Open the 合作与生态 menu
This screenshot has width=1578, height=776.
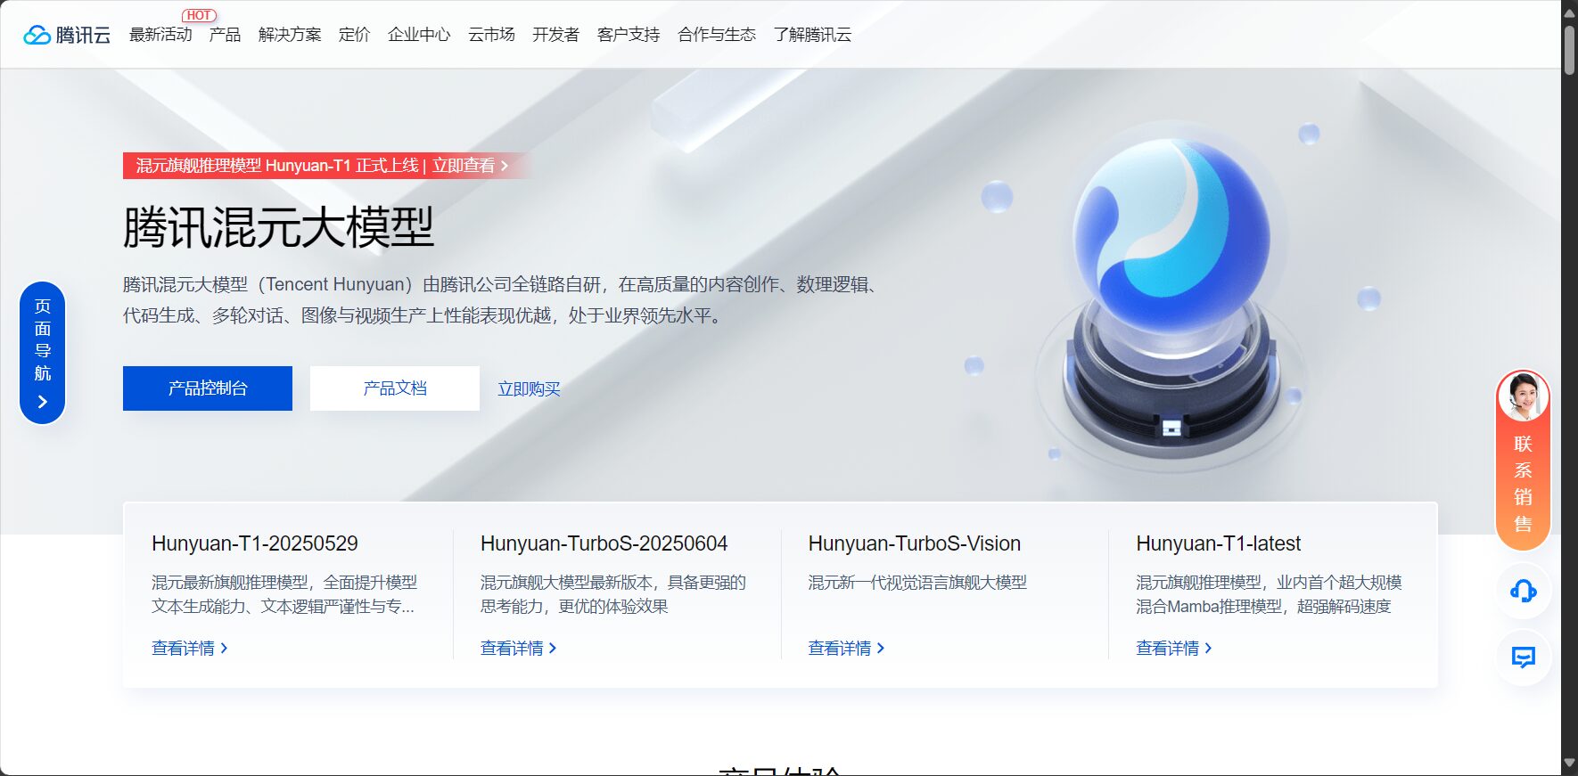click(717, 35)
